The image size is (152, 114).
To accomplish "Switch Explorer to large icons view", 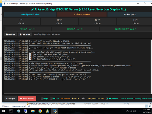I will (x=150, y=106).
